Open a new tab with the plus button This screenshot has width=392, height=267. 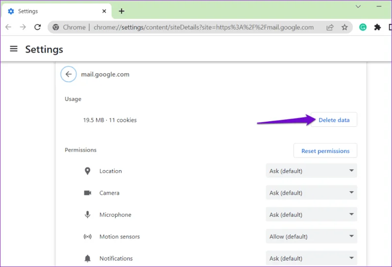[122, 11]
